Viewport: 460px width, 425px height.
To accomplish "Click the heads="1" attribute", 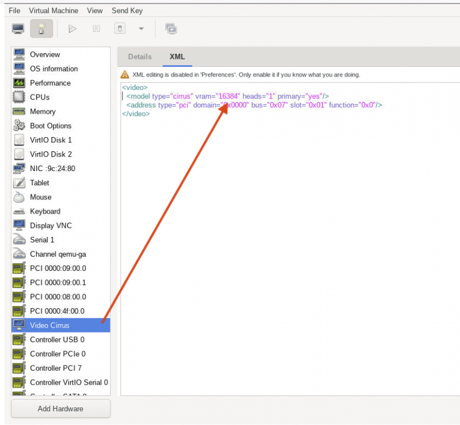I will coord(259,96).
